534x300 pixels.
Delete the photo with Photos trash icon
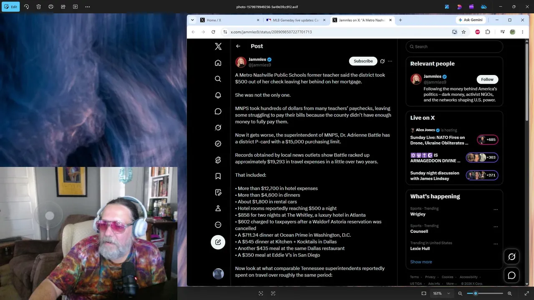pyautogui.click(x=38, y=7)
